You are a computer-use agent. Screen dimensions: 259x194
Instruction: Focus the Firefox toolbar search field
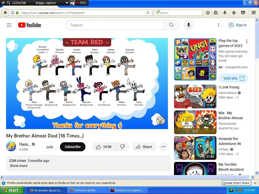pyautogui.click(x=178, y=13)
